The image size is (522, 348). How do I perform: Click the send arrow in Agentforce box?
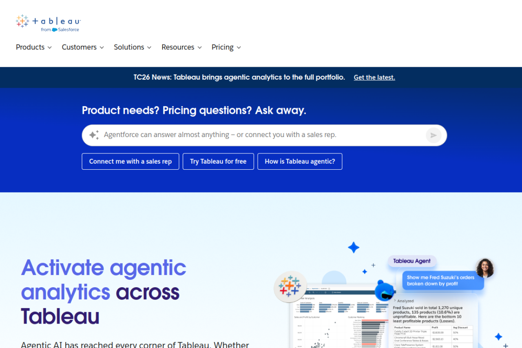pyautogui.click(x=434, y=135)
